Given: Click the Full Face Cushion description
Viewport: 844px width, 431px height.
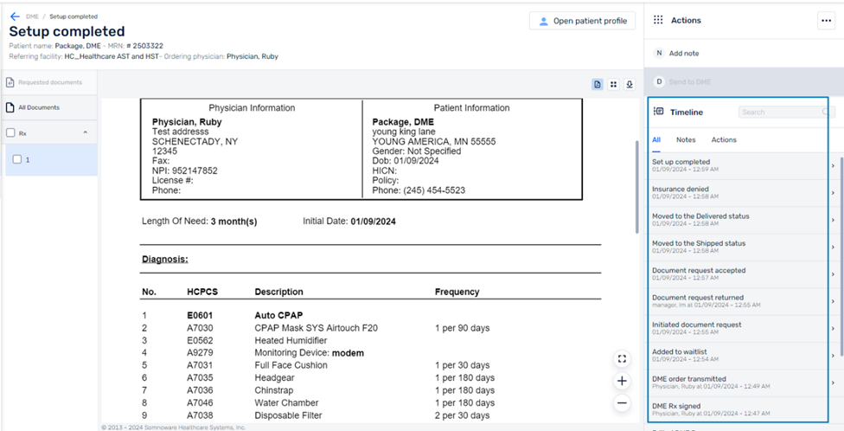Looking at the screenshot, I should [x=291, y=365].
